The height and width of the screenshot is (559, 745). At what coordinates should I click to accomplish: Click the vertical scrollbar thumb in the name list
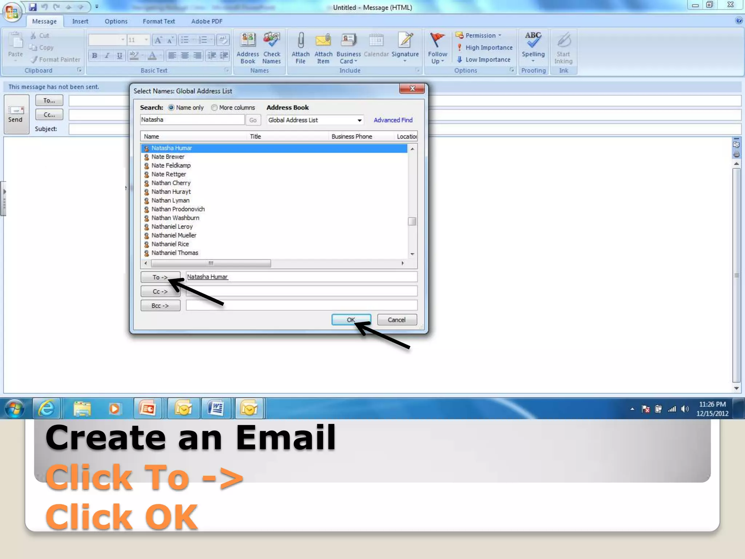point(412,221)
